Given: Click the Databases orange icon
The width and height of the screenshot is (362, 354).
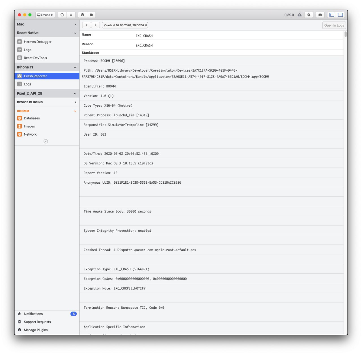Looking at the screenshot, I should [20, 118].
